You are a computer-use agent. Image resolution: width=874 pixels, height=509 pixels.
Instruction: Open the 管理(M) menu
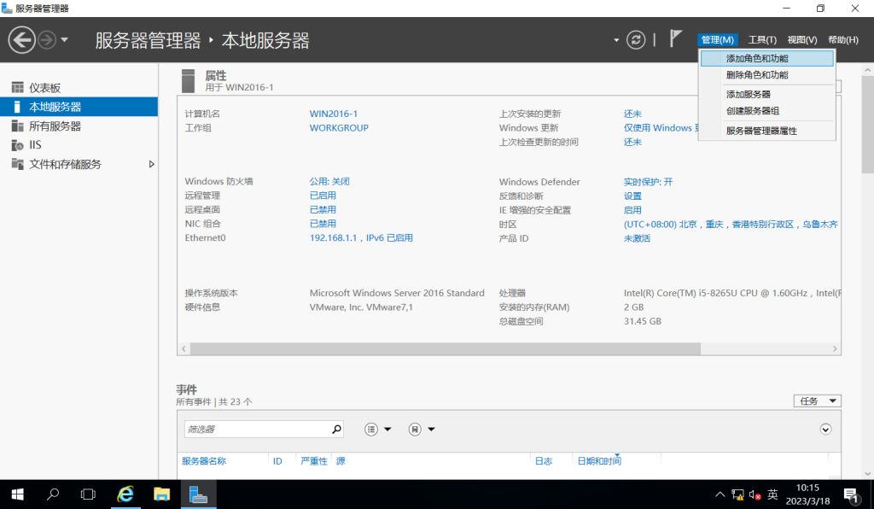coord(717,39)
